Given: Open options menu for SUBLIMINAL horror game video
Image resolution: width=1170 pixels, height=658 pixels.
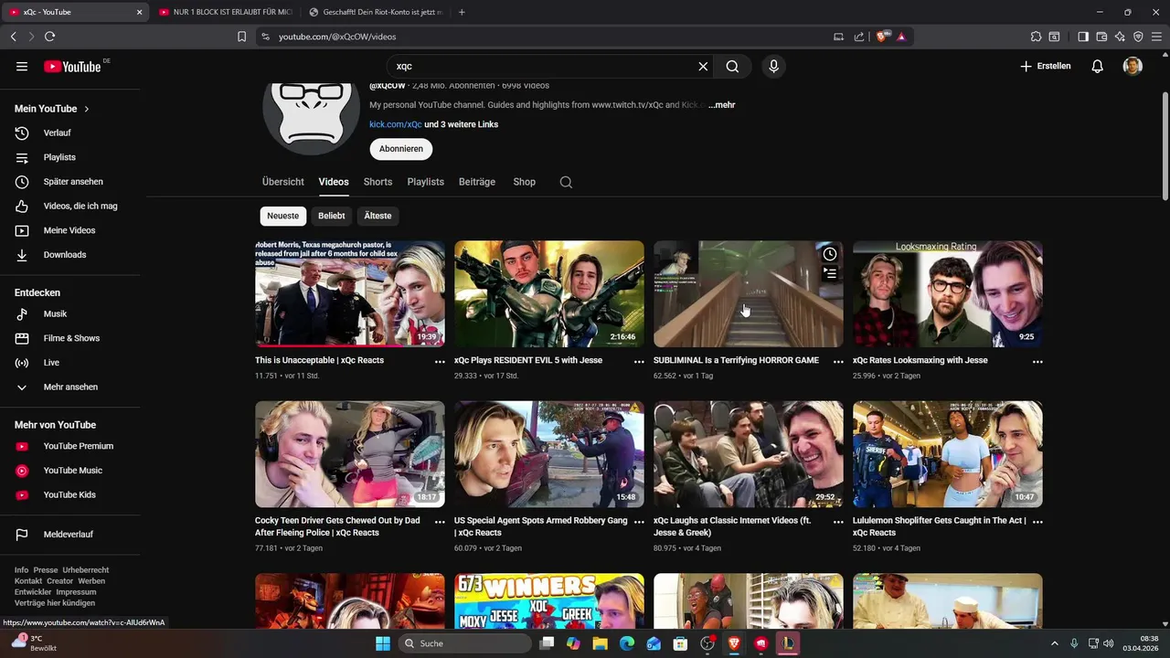Looking at the screenshot, I should pyautogui.click(x=838, y=362).
